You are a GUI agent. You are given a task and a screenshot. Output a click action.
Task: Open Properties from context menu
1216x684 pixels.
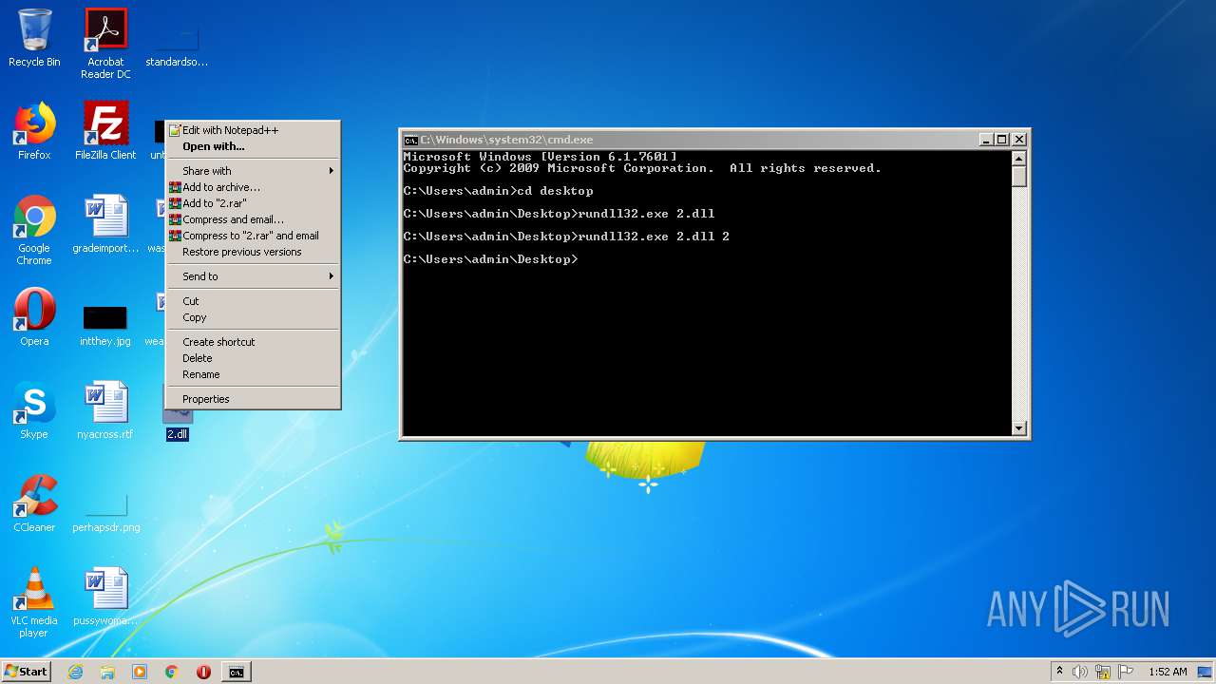coord(254,399)
